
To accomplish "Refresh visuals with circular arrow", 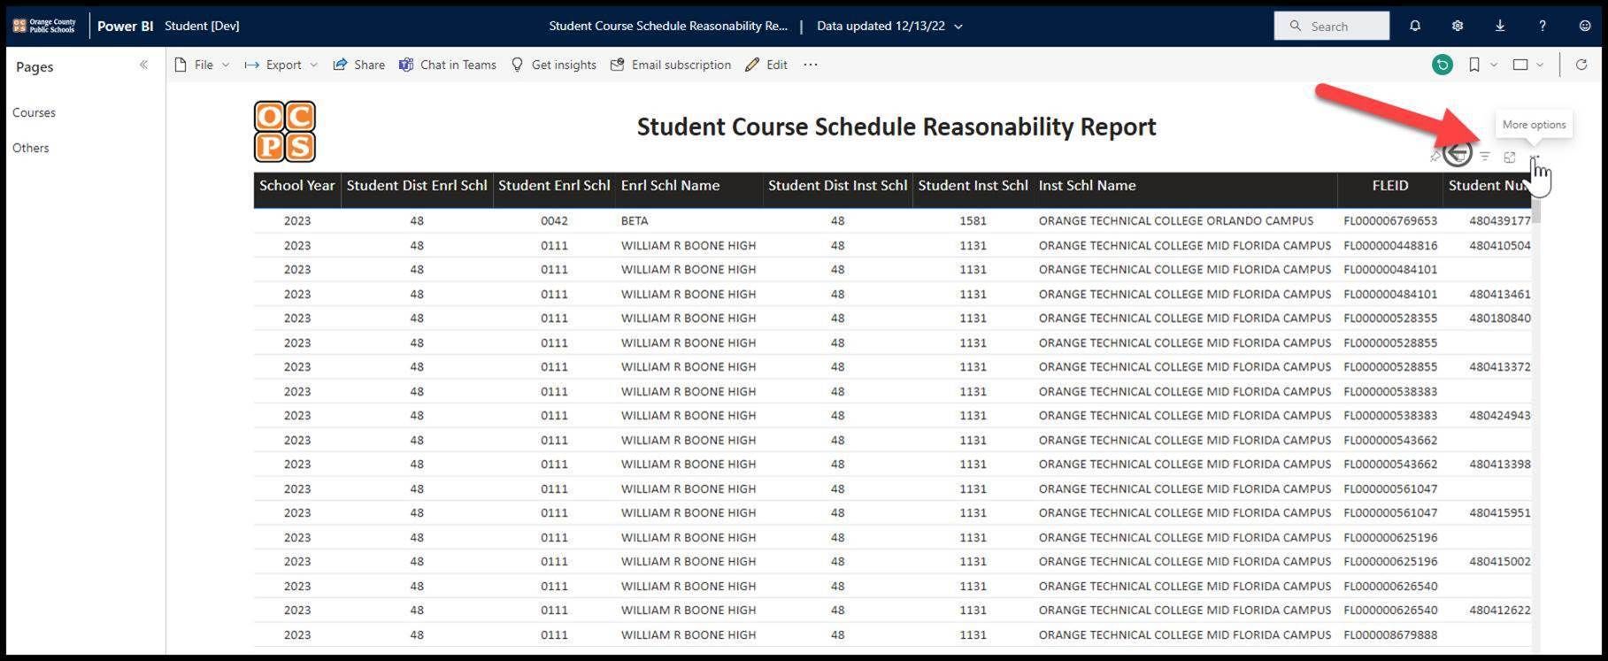I will (1581, 65).
